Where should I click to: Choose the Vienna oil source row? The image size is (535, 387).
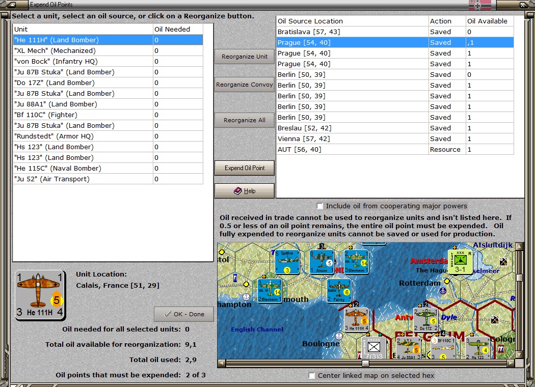click(353, 139)
